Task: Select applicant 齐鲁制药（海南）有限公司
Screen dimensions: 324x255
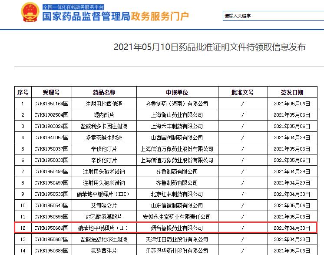Action: click(177, 104)
